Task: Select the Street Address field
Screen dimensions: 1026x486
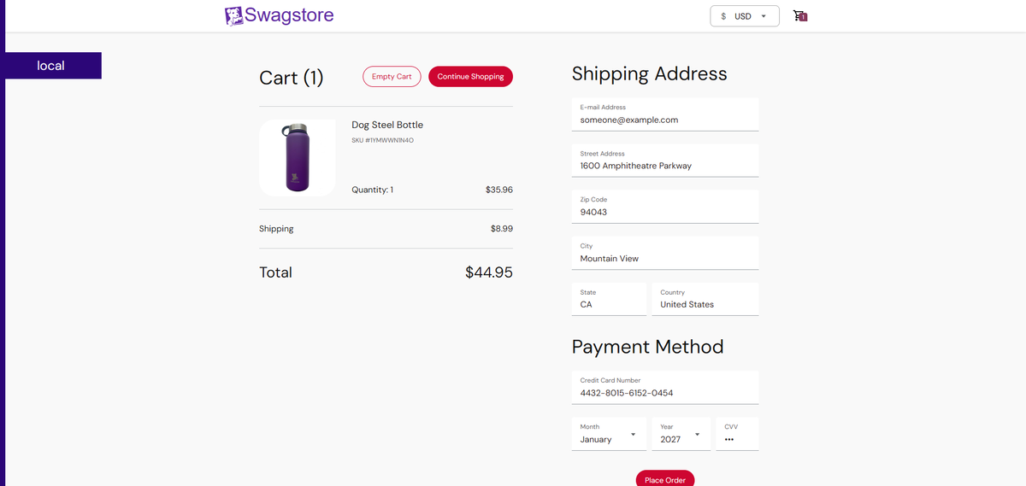Action: [x=665, y=161]
